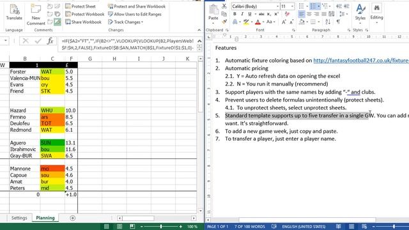Select column H header in Excel

[114, 59]
